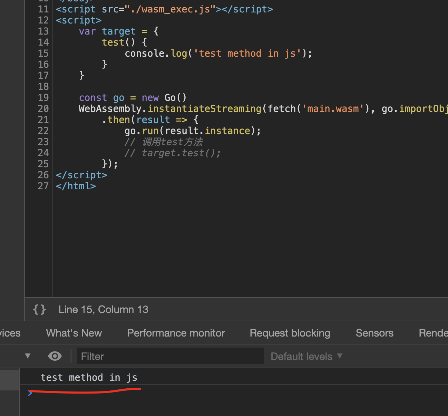Image resolution: width=448 pixels, height=416 pixels.
Task: Click the 'test() {' method definition
Action: pyautogui.click(x=125, y=42)
